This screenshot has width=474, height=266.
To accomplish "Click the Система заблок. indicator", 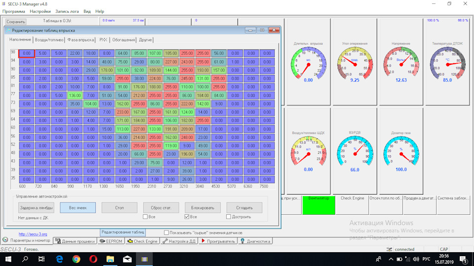I will coord(453,205).
